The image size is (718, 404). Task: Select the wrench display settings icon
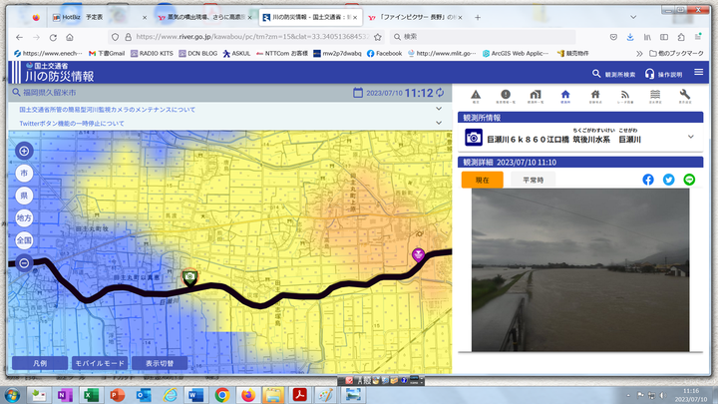pos(685,97)
